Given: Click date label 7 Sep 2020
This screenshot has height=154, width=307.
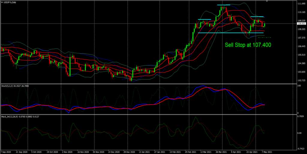Looking at the screenshot, I should 6,152.
